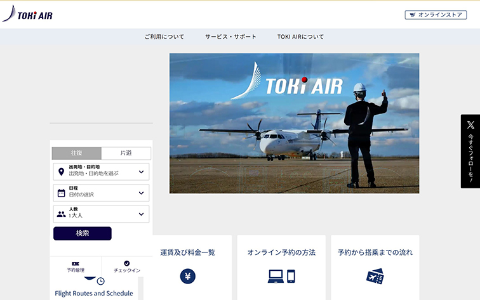Image resolution: width=480 pixels, height=300 pixels.
Task: Click the TOKI AIR hero banner image
Action: [x=295, y=123]
